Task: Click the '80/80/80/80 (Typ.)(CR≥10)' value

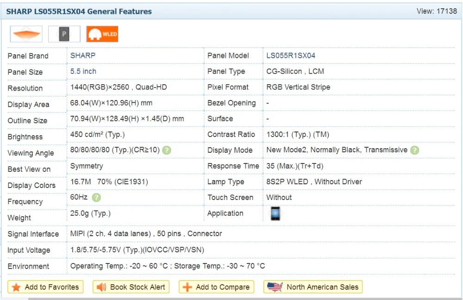Action: 115,150
